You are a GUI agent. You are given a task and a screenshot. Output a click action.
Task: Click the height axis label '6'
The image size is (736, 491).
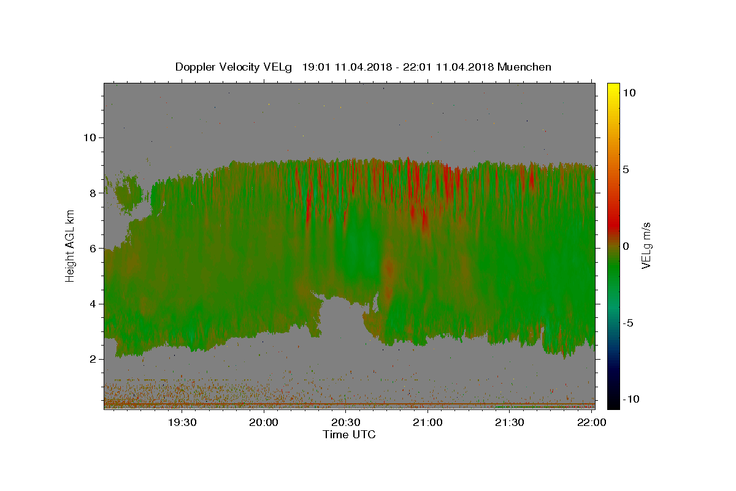click(93, 249)
